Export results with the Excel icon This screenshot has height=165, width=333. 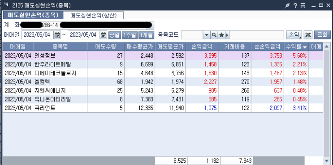coord(308,35)
